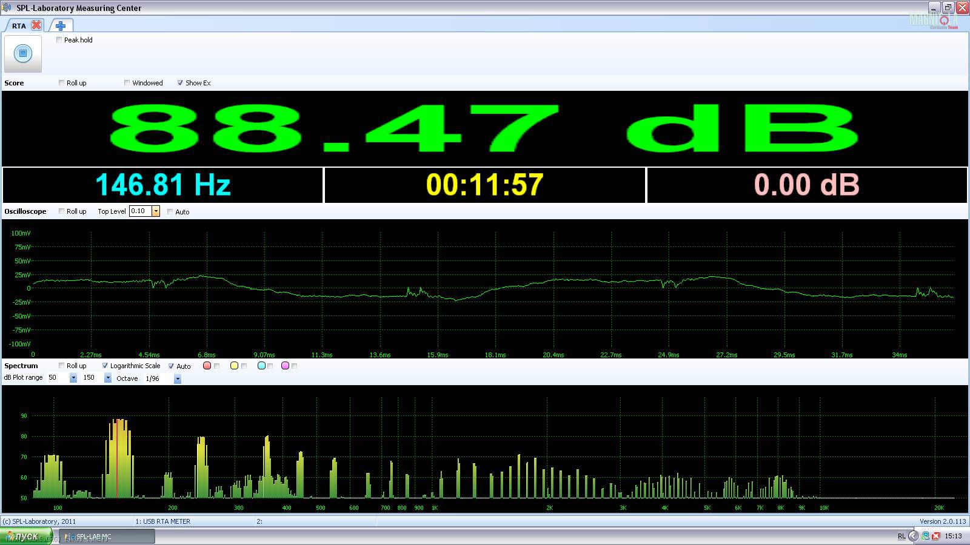The width and height of the screenshot is (970, 545).
Task: Add a new tab with the plus icon
Action: point(61,25)
